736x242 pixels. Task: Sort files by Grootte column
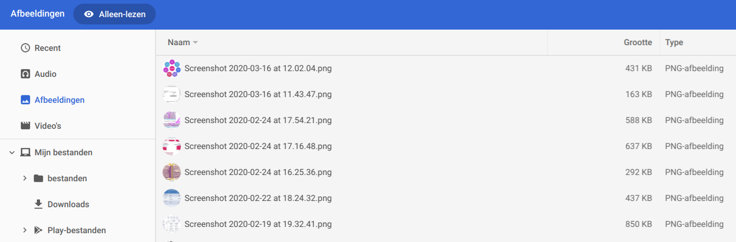638,43
